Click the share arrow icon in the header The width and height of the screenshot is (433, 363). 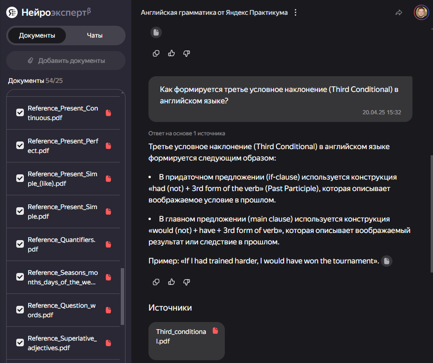(x=399, y=12)
